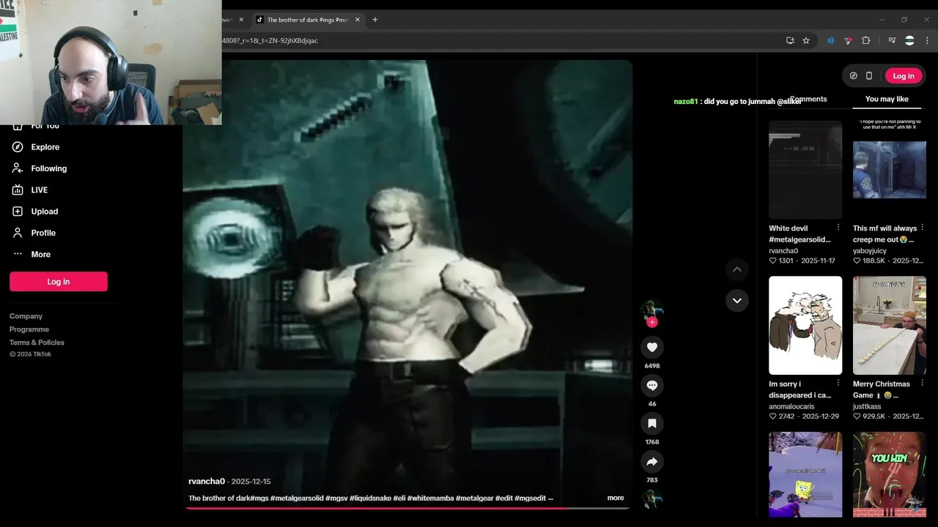Screen dimensions: 938x527
Task: Open the Following people icon
Action: coord(18,168)
